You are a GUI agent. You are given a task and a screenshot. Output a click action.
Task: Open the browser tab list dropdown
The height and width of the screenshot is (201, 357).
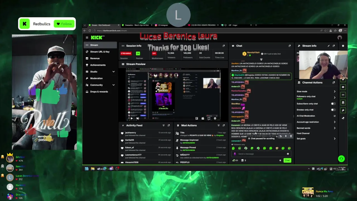click(x=85, y=25)
